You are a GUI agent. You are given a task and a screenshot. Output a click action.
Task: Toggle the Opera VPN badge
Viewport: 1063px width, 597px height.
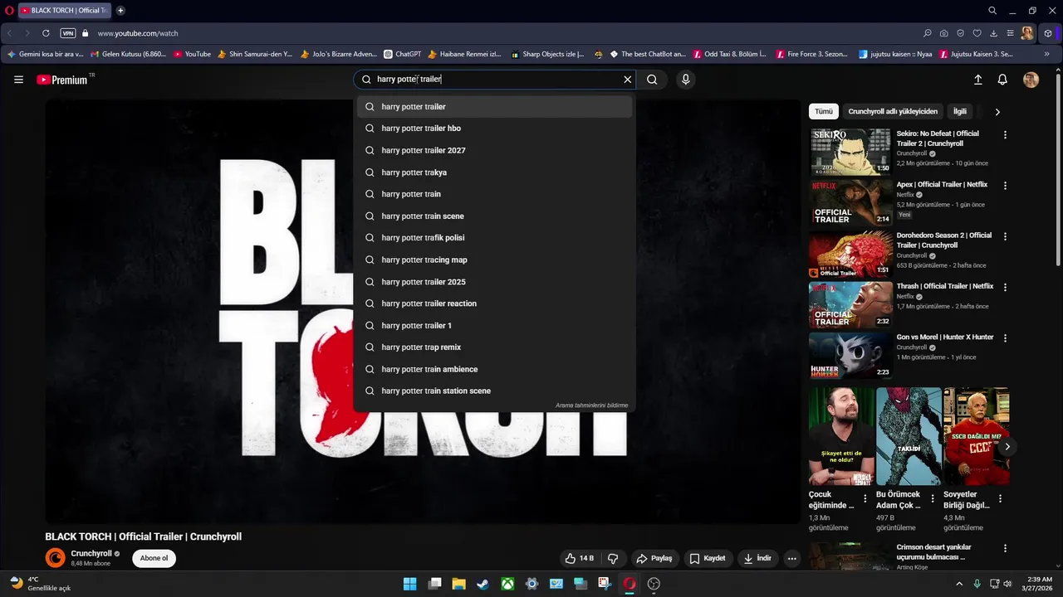point(68,33)
